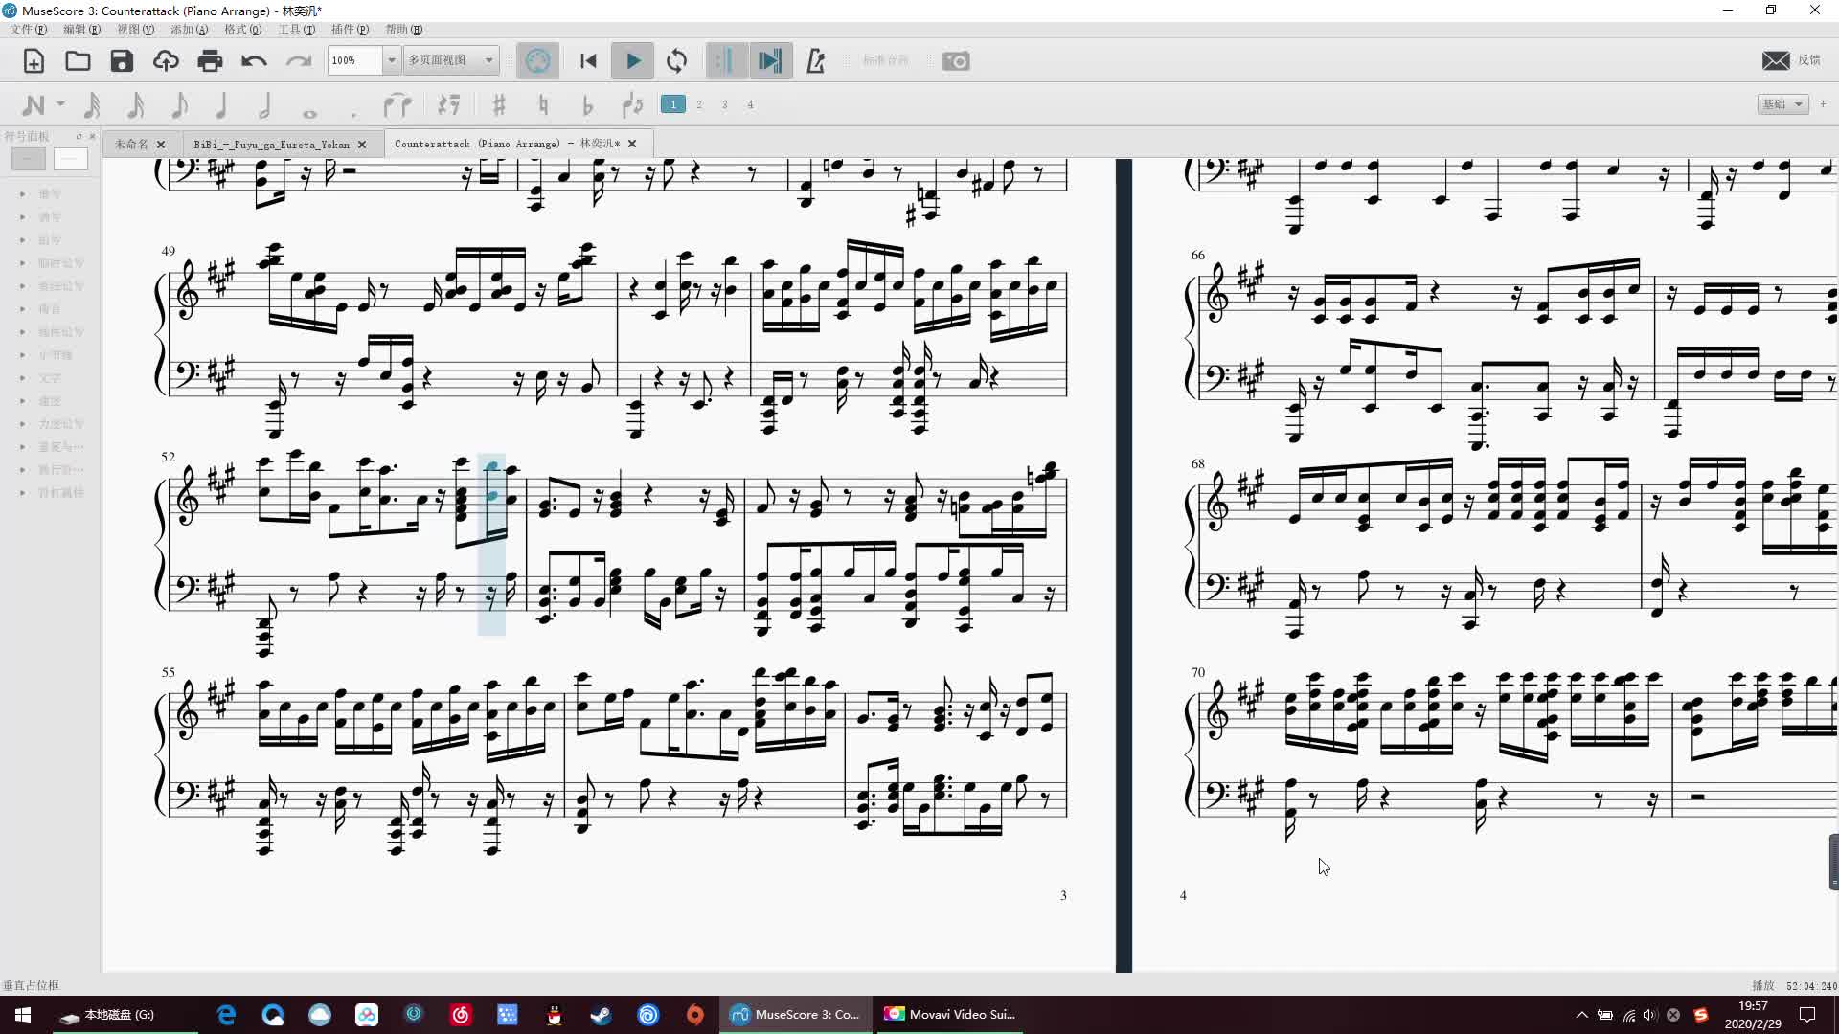Open the 文件(F) File menu

[x=28, y=30]
